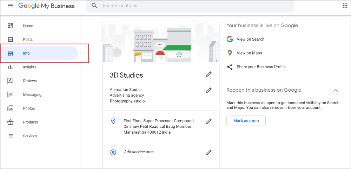Image resolution: width=351 pixels, height=169 pixels.
Task: Open the Google apps grid
Action: (x=345, y=6)
